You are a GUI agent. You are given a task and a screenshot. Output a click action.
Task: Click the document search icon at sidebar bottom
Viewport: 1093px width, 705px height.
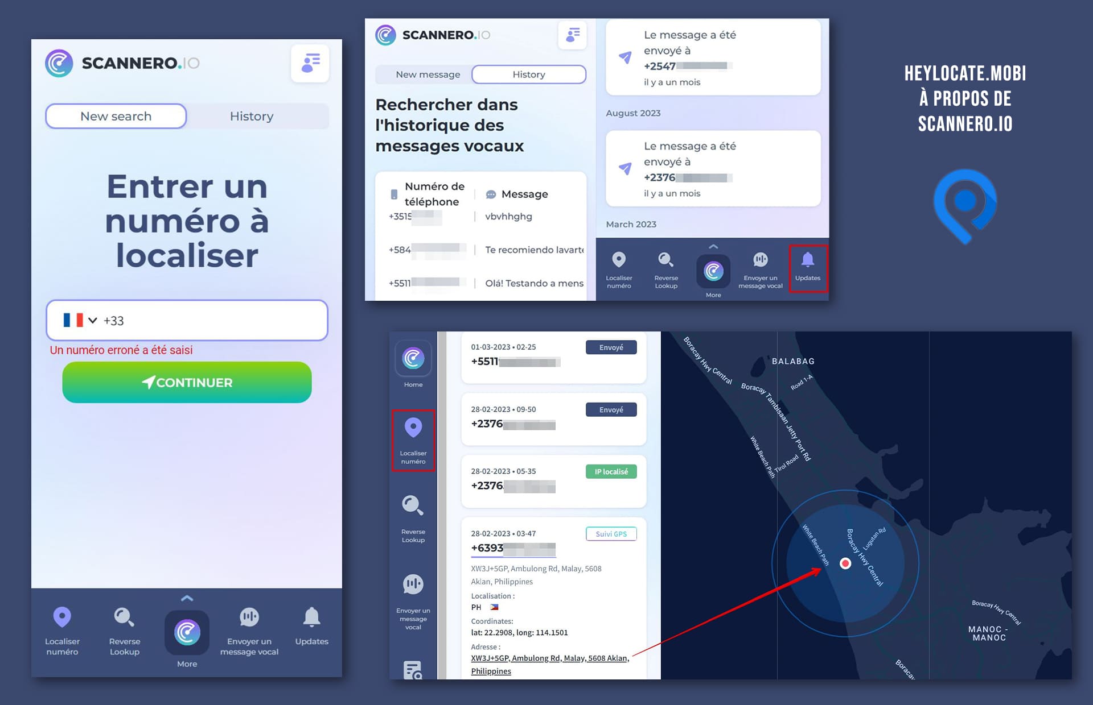(x=413, y=670)
